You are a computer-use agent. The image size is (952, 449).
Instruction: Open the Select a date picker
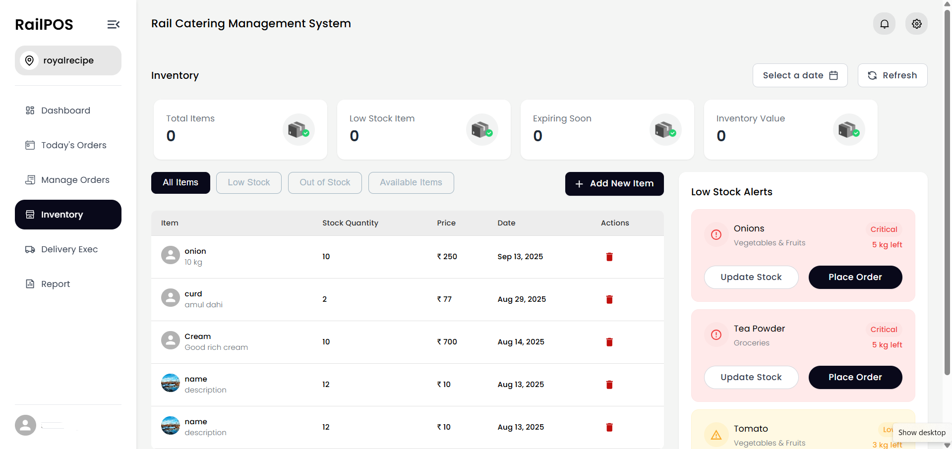pos(800,75)
